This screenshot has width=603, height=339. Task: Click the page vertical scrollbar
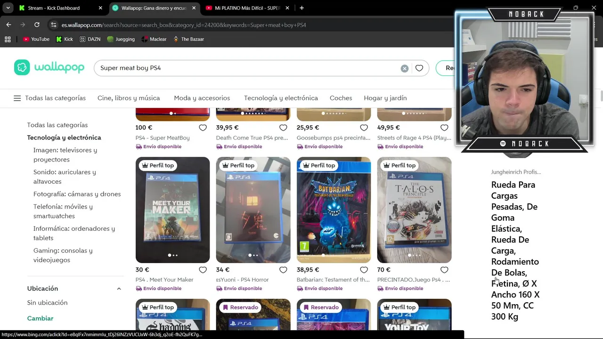coord(601,96)
